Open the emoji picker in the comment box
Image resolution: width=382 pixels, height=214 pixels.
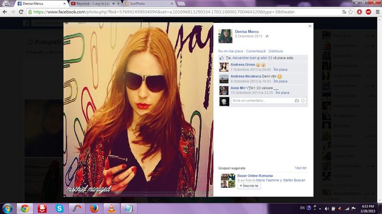click(x=303, y=101)
